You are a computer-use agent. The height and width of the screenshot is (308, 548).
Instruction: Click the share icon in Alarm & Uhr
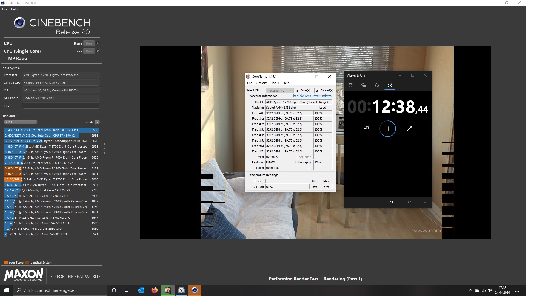click(x=409, y=202)
